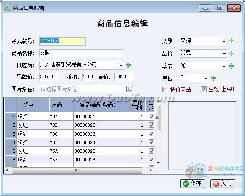Open the 单位 unit dropdown
Screen dimensions: 245x196
(206, 78)
